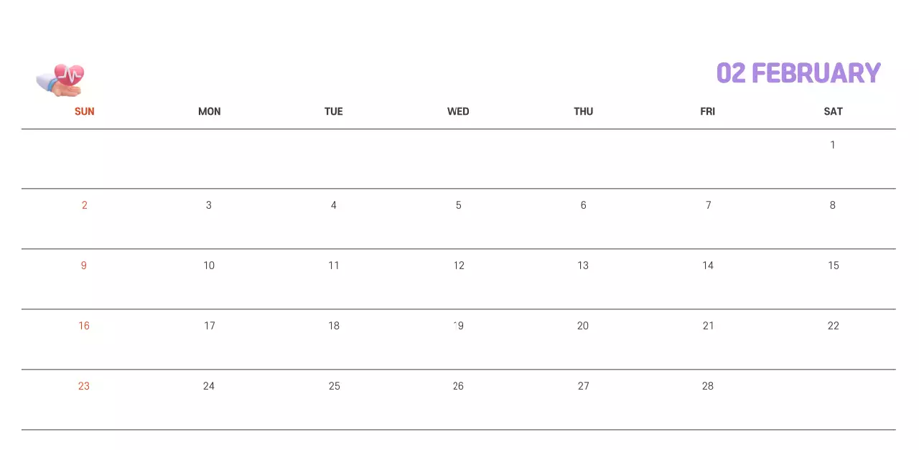Choose Friday the 7th
Viewport: 919px width, 450px height.
(x=708, y=205)
